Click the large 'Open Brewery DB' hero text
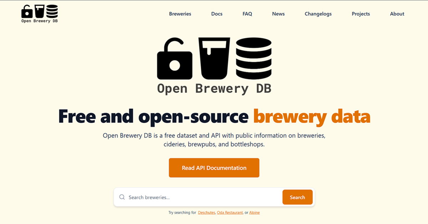This screenshot has height=224, width=428. point(214,89)
